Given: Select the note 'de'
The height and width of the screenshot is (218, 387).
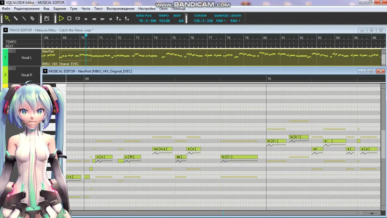Looking at the screenshot, I should click(181, 157).
